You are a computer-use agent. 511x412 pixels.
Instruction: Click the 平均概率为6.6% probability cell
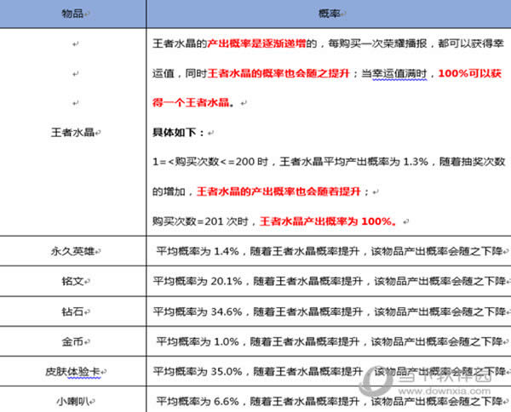coord(329,400)
